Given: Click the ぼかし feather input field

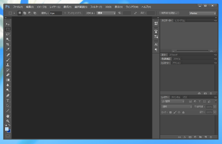Looking at the screenshot, I should (56, 13).
